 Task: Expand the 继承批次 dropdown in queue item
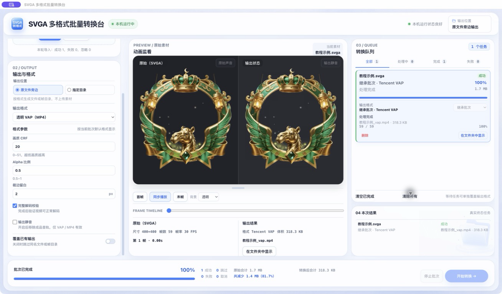coord(471,108)
